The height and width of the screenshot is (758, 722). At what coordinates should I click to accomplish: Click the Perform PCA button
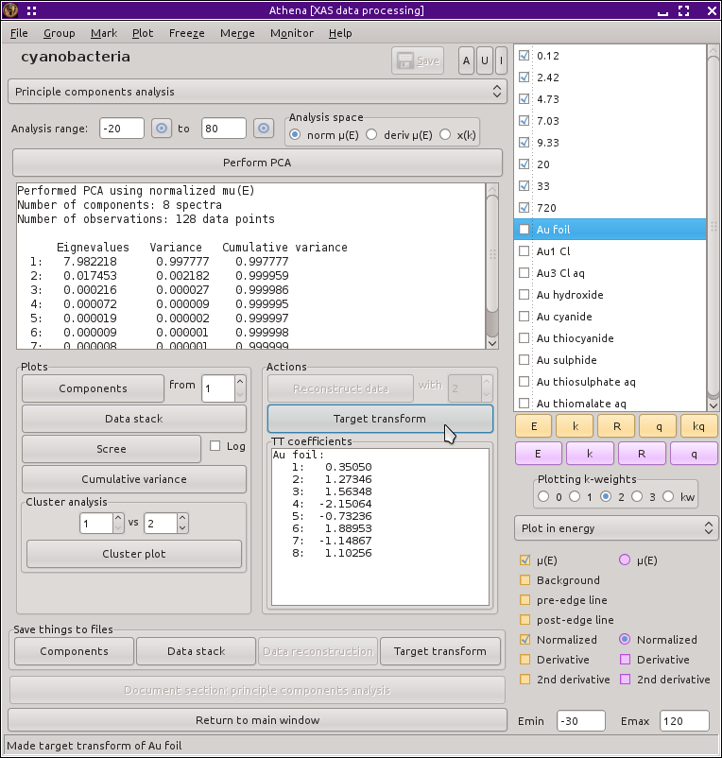tap(257, 163)
